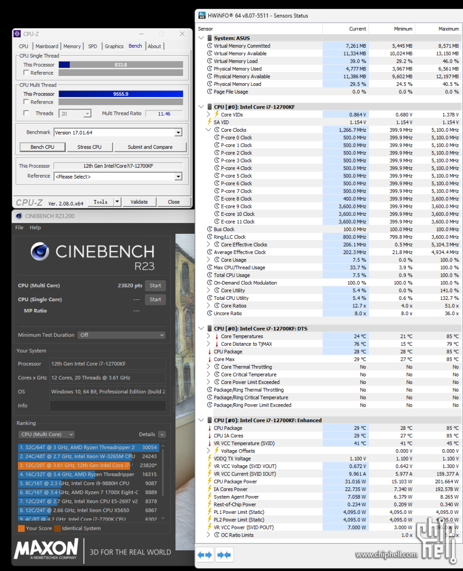Switch to the CPU tab in CPU-Z
This screenshot has height=571, width=463.
coord(24,46)
